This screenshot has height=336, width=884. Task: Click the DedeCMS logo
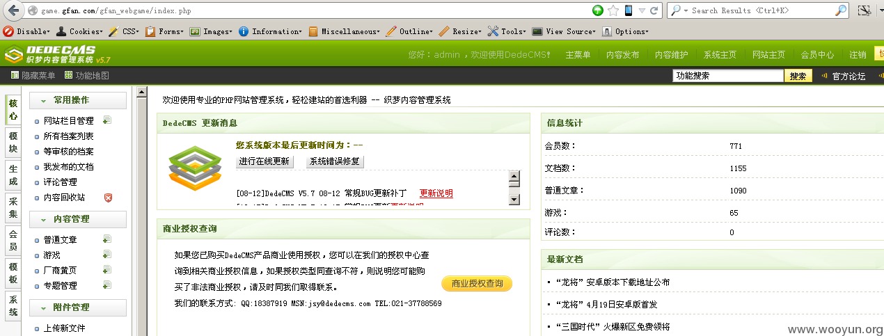57,54
